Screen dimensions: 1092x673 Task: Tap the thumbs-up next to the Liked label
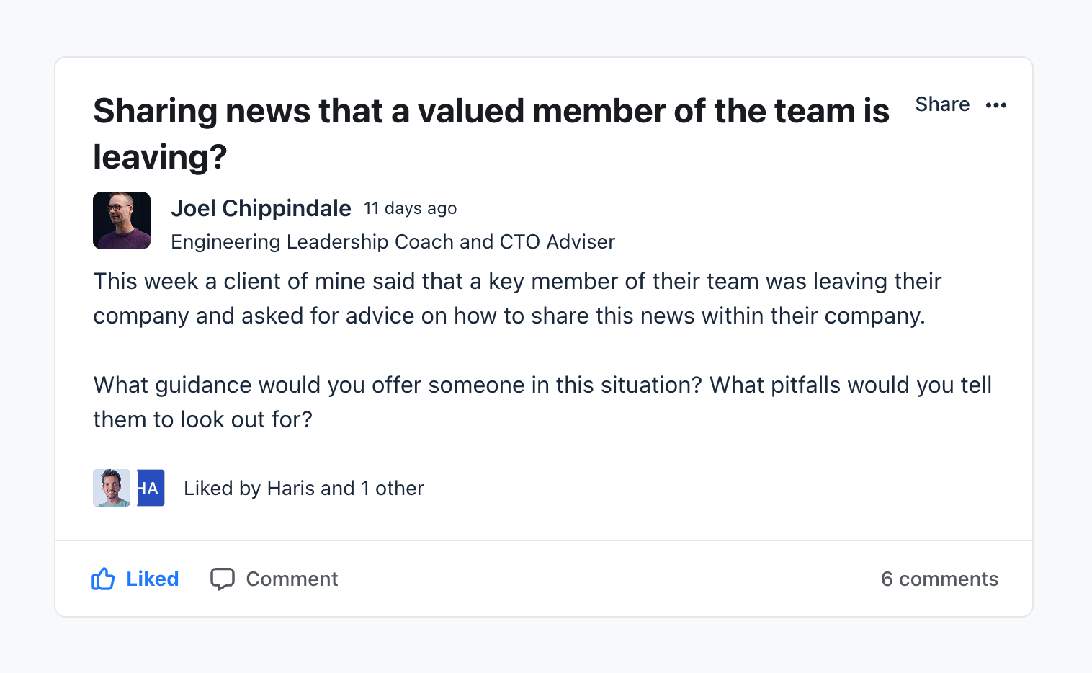click(x=104, y=579)
